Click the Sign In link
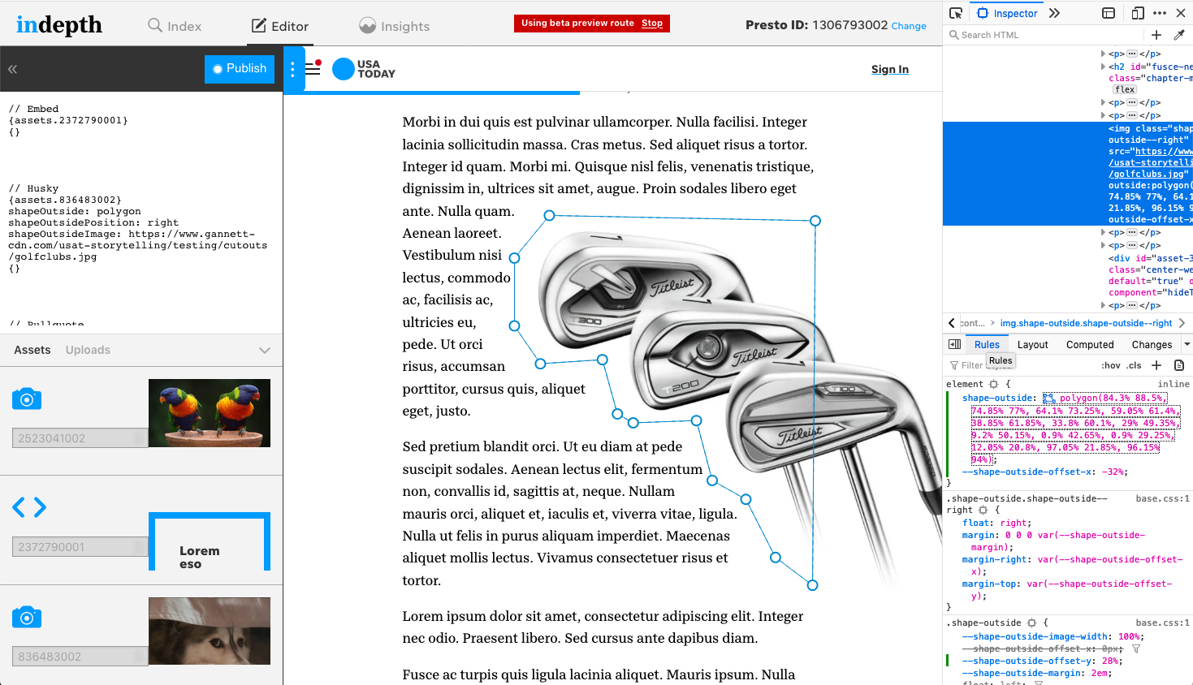 click(x=889, y=70)
